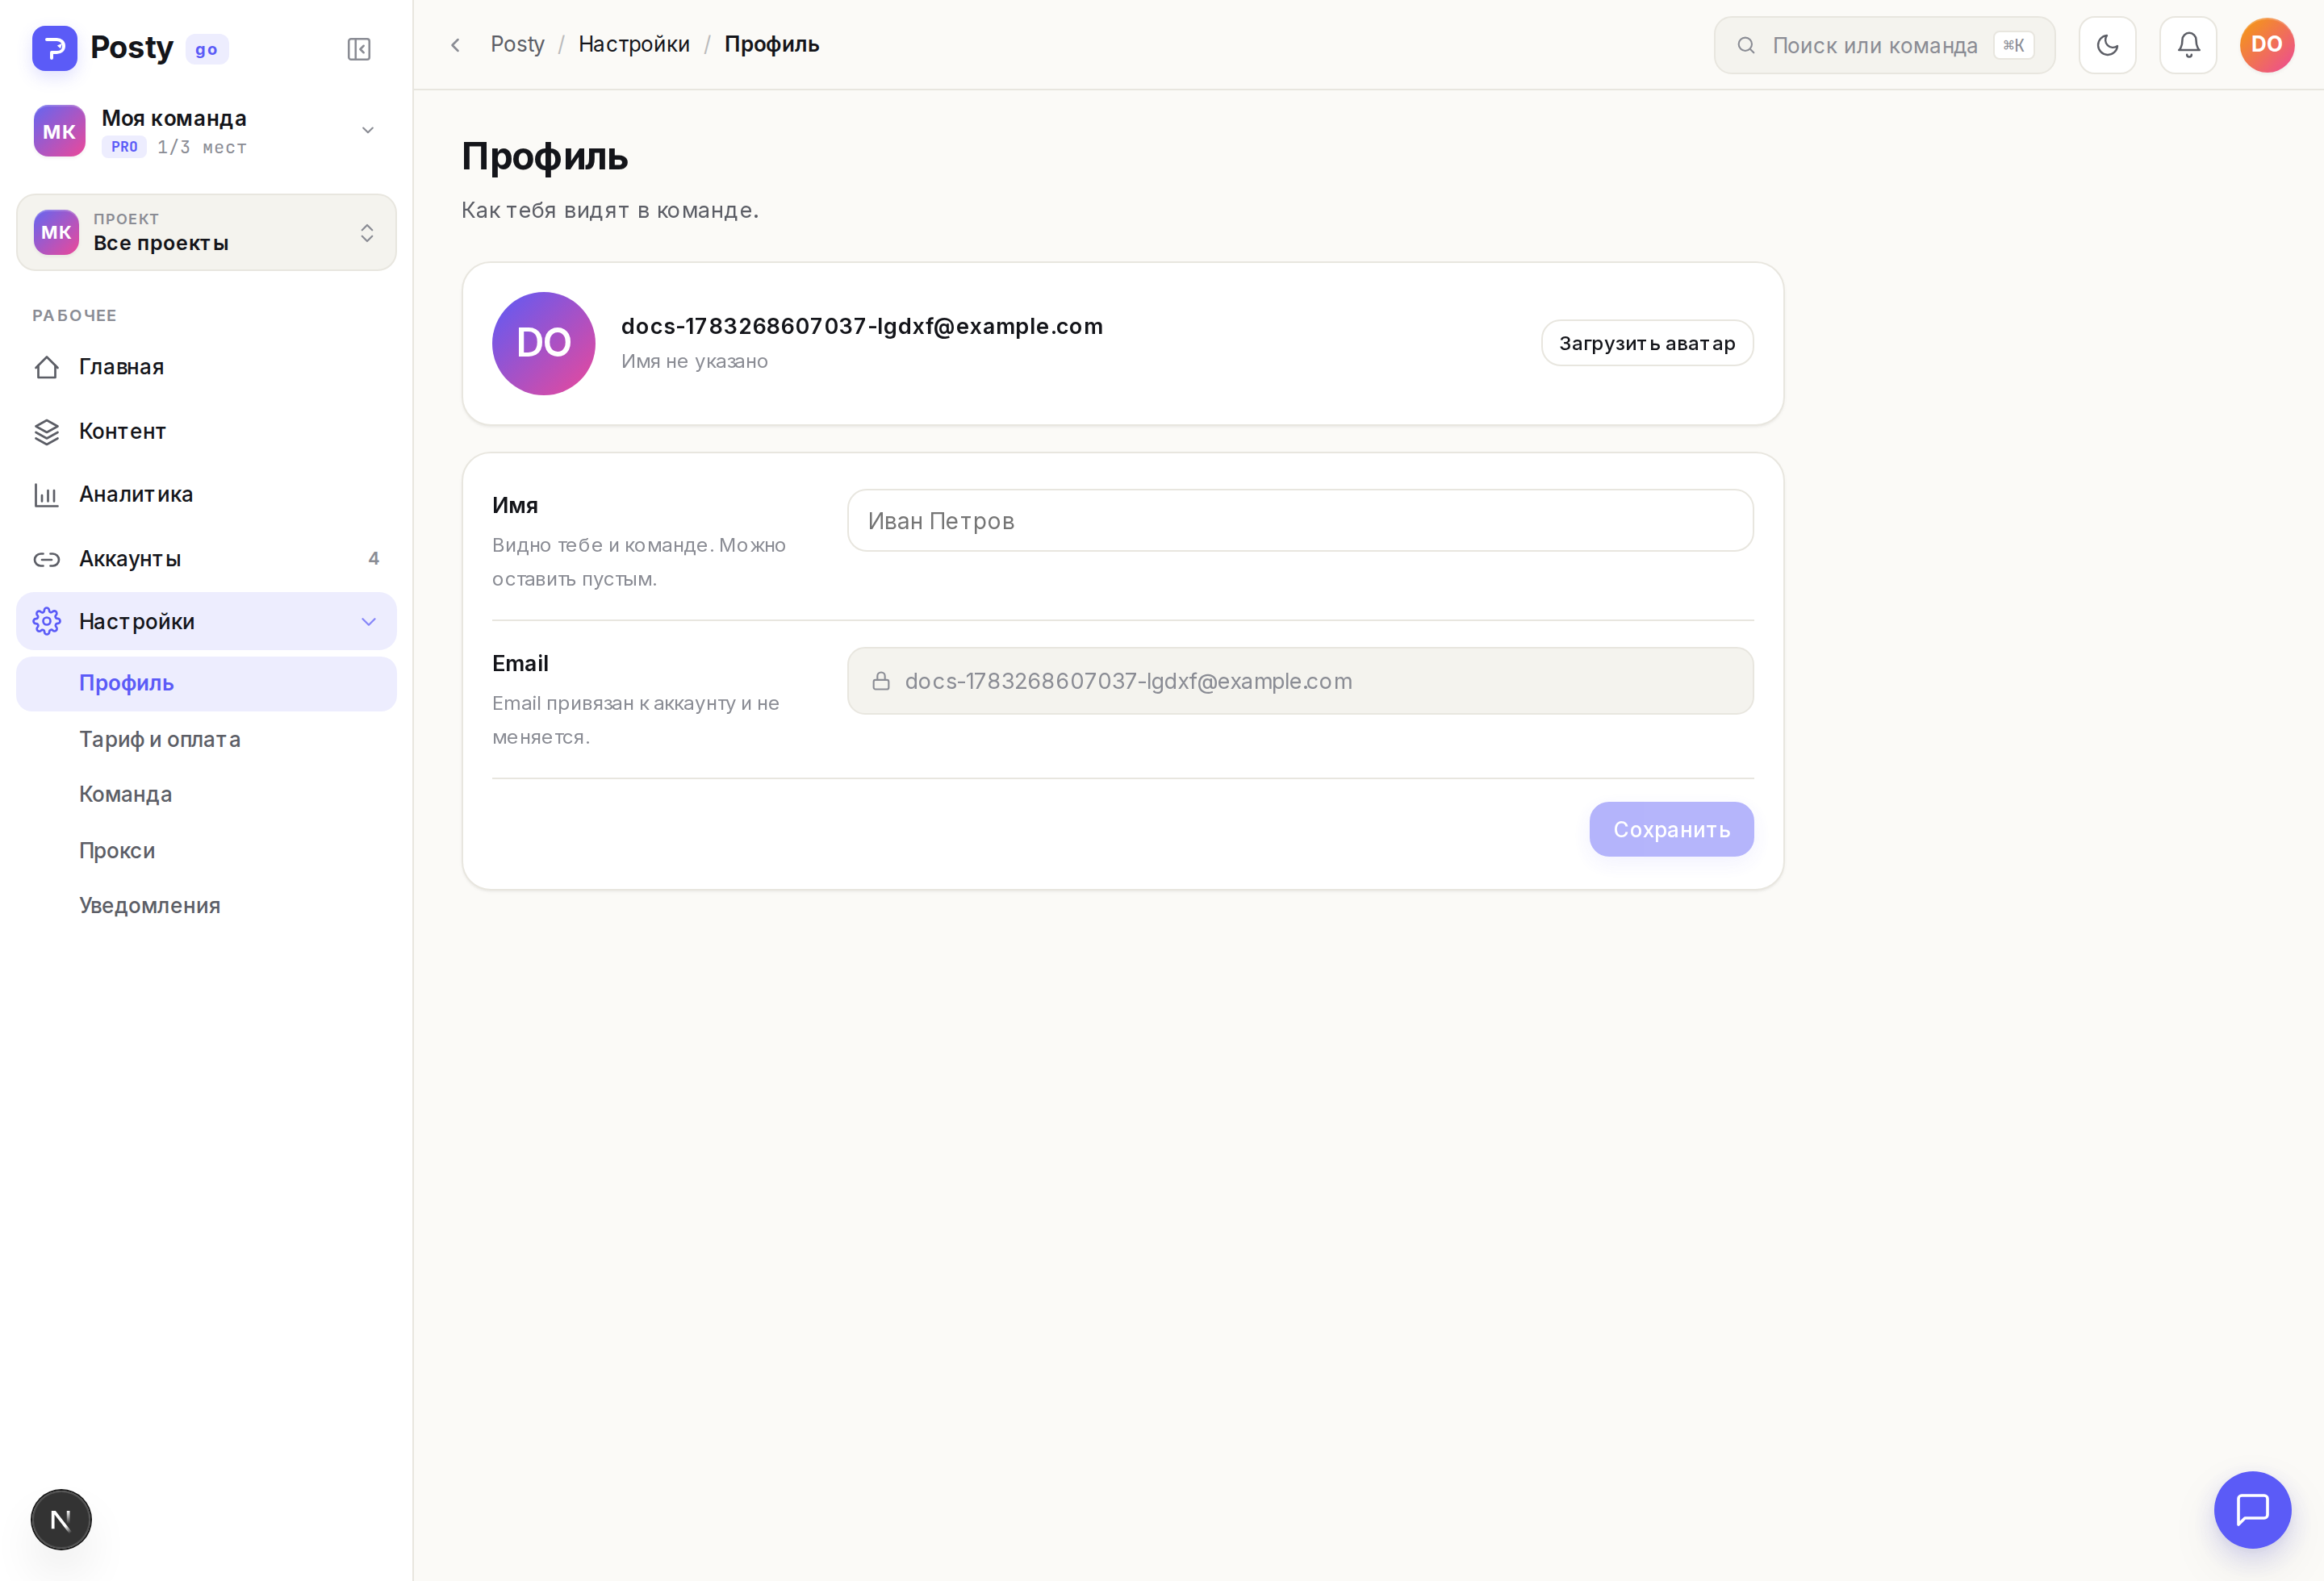This screenshot has height=1581, width=2324.
Task: Collapse the sidebar panel icon
Action: tap(359, 49)
